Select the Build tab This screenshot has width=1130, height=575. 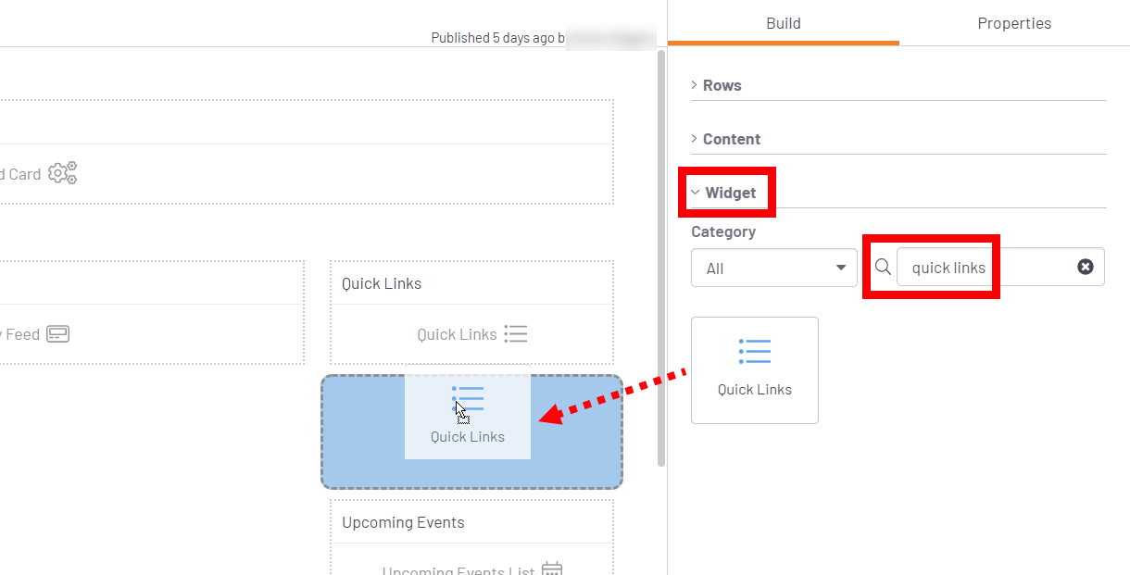[x=784, y=23]
